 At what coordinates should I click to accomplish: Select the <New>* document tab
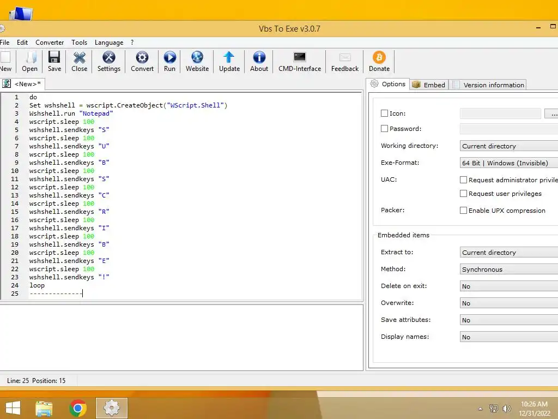(22, 84)
